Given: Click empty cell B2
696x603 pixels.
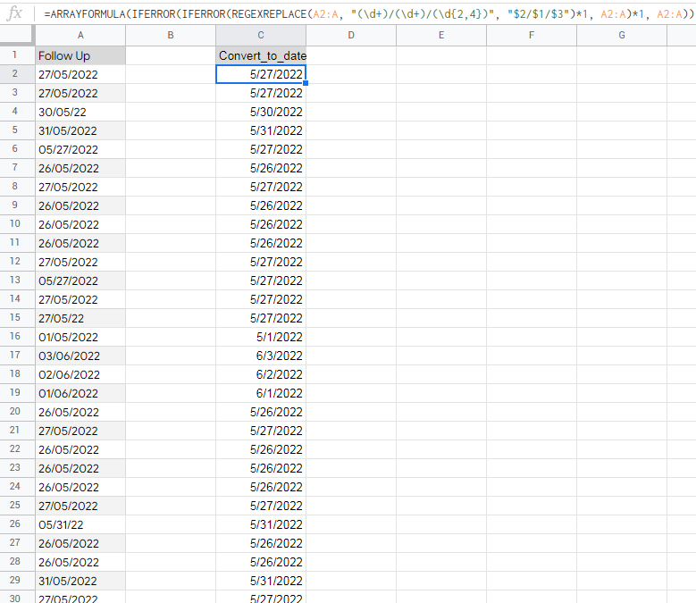Looking at the screenshot, I should 171,74.
